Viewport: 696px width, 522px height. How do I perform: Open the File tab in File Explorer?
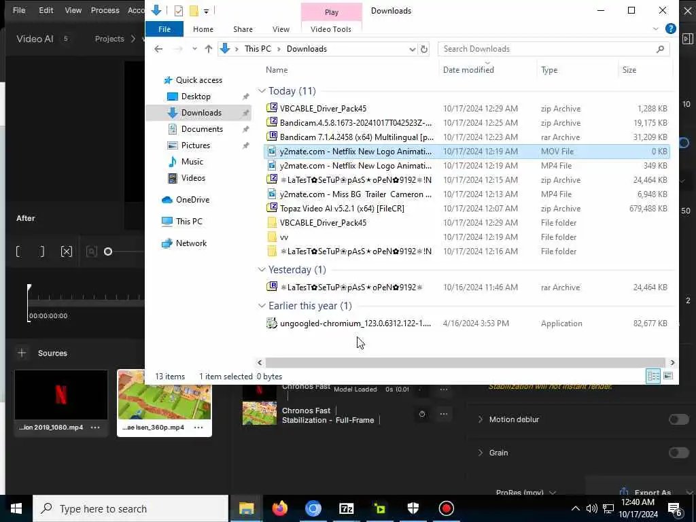tap(164, 29)
